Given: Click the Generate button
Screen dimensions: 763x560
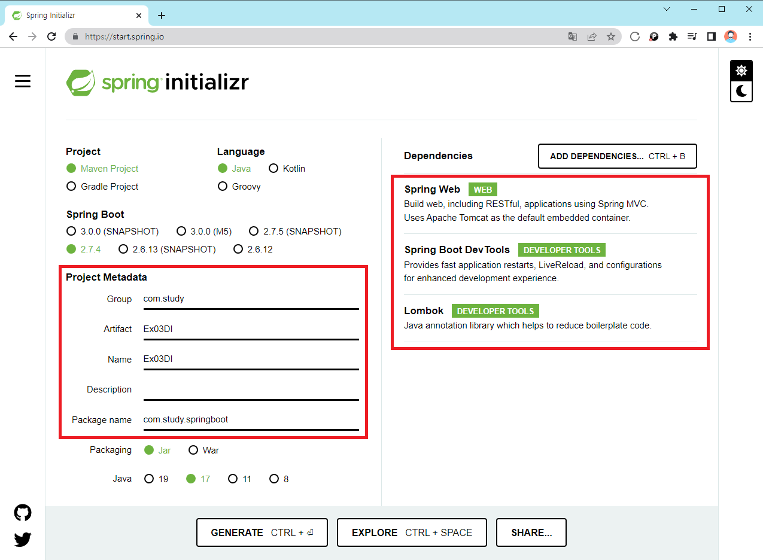Looking at the screenshot, I should click(262, 532).
